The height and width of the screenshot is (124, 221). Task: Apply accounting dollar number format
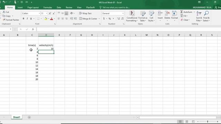click(x=104, y=19)
